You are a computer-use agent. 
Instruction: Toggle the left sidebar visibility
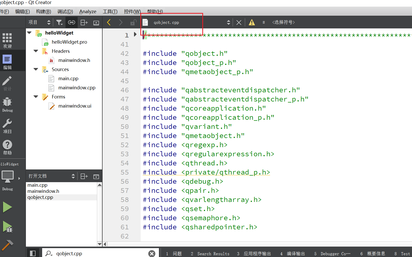pyautogui.click(x=33, y=253)
